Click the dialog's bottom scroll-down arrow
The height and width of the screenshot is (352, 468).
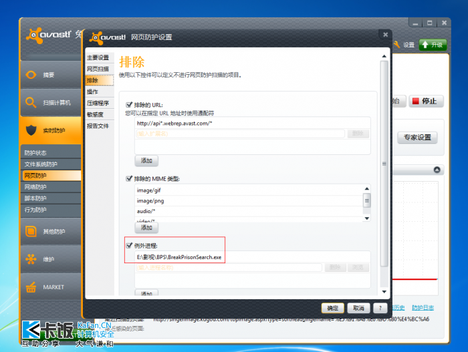click(384, 292)
